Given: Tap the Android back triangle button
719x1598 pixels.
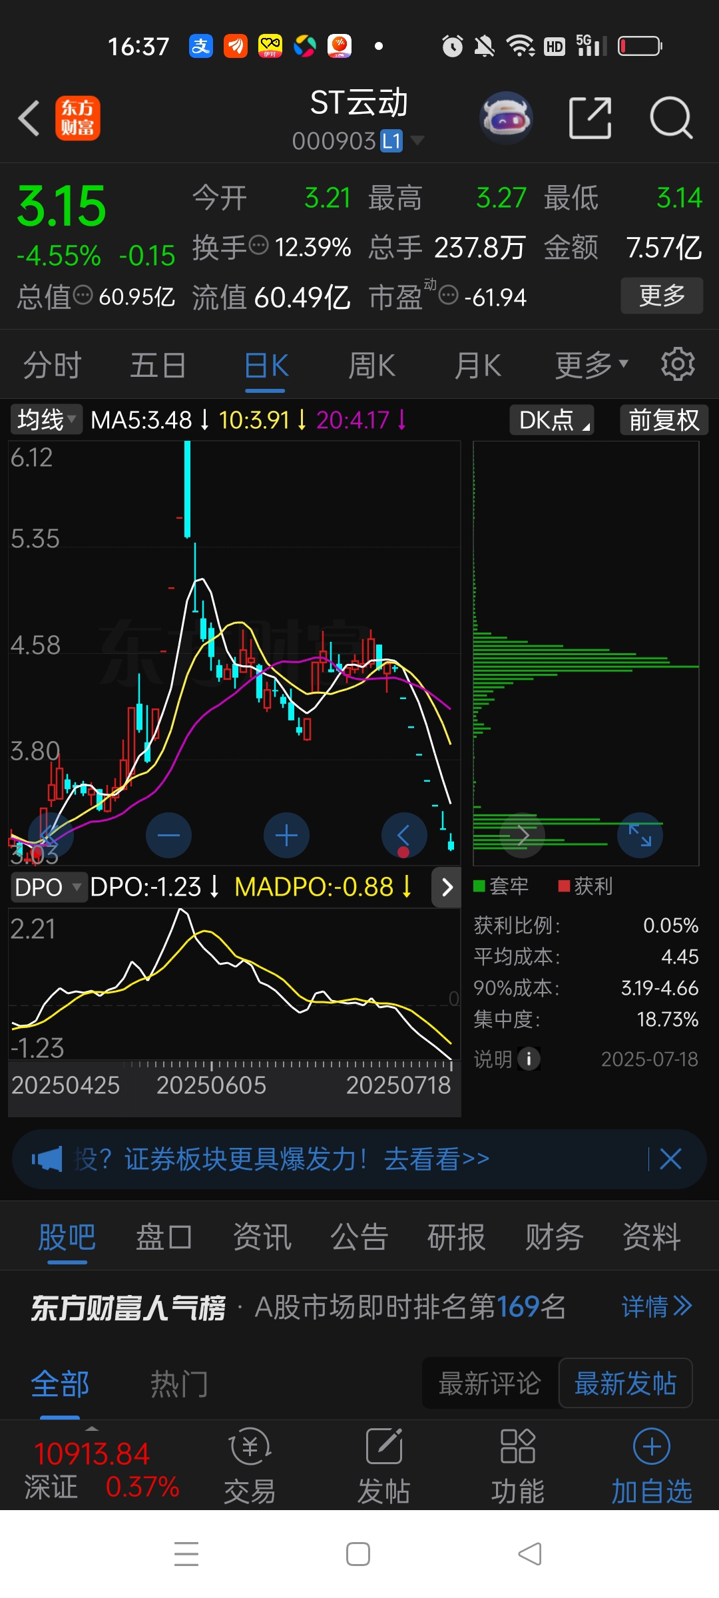Looking at the screenshot, I should pos(530,1554).
